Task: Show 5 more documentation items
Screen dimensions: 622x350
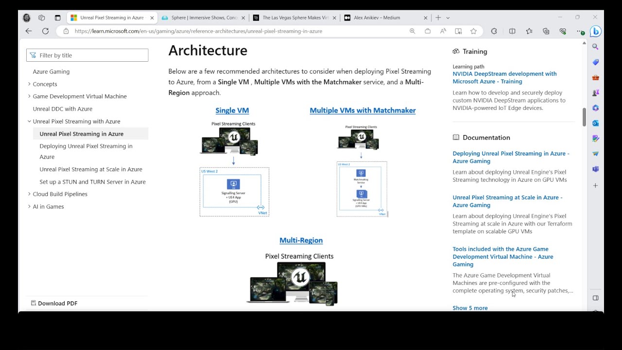Action: (470, 308)
